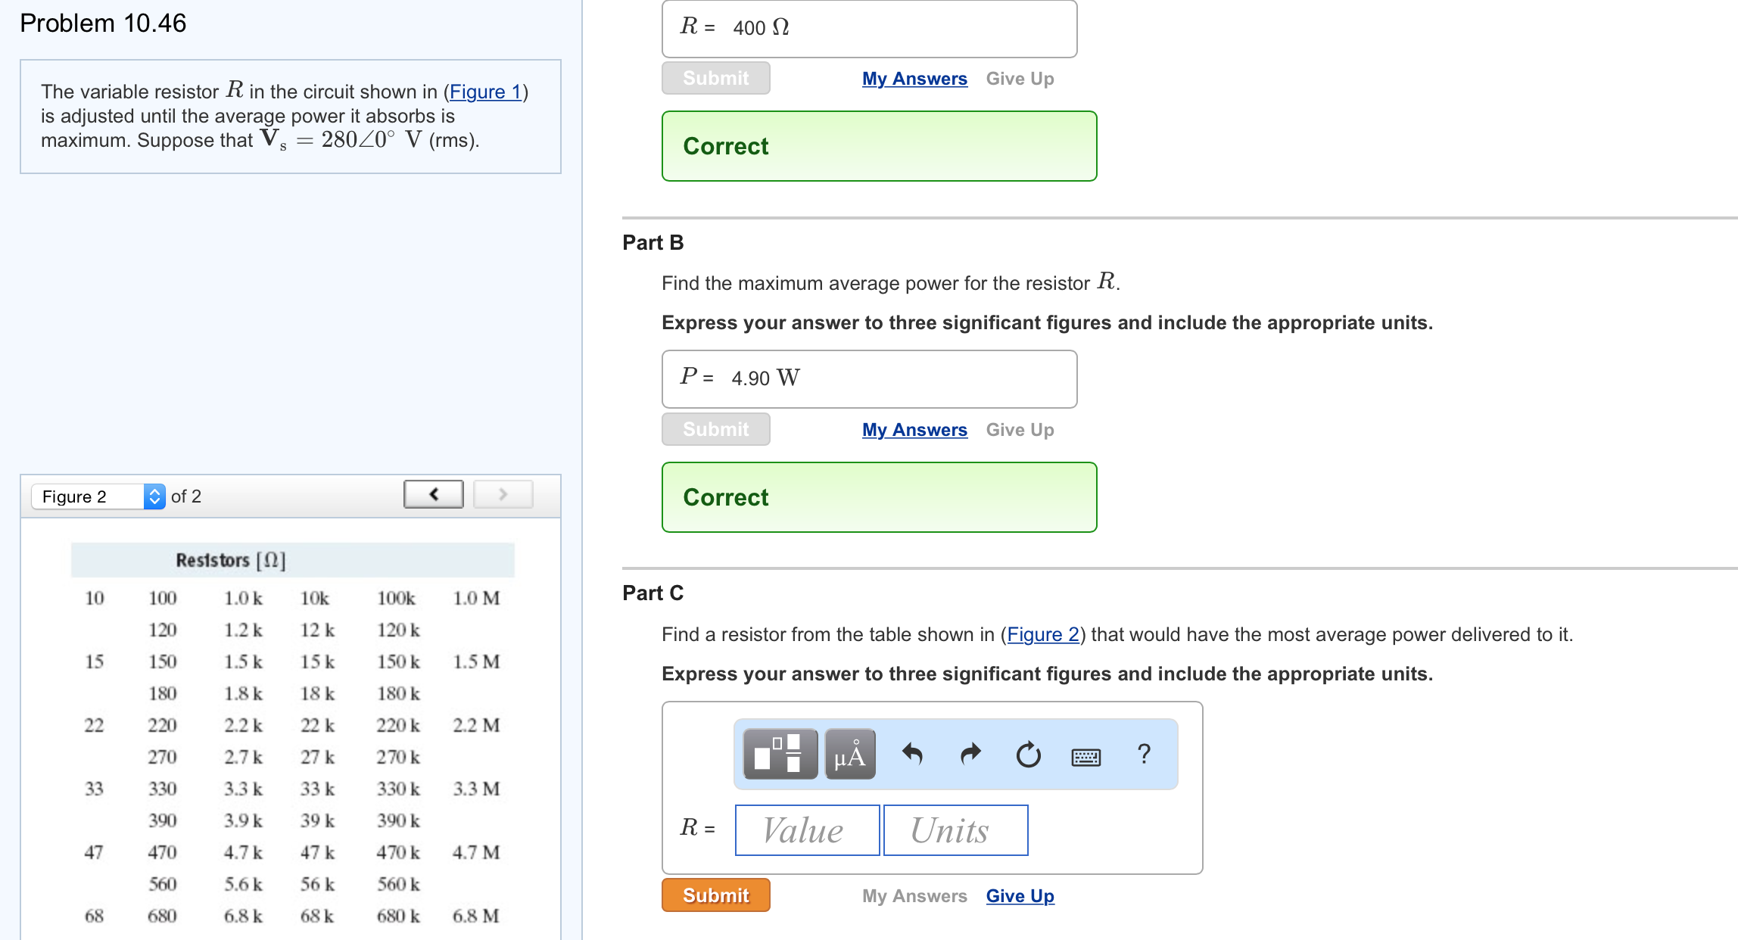Click the question mark help icon
The height and width of the screenshot is (940, 1738).
(1144, 754)
